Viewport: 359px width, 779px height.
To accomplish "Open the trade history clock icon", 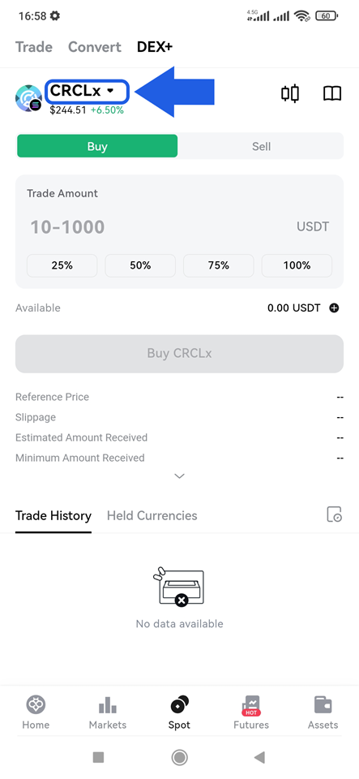I will click(334, 514).
